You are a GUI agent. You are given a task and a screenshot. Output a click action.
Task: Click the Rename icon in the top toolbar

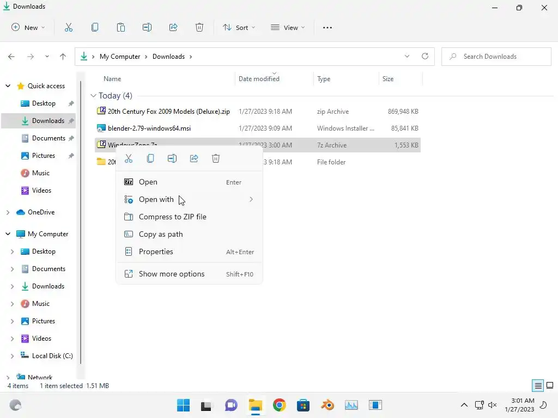pos(147,27)
